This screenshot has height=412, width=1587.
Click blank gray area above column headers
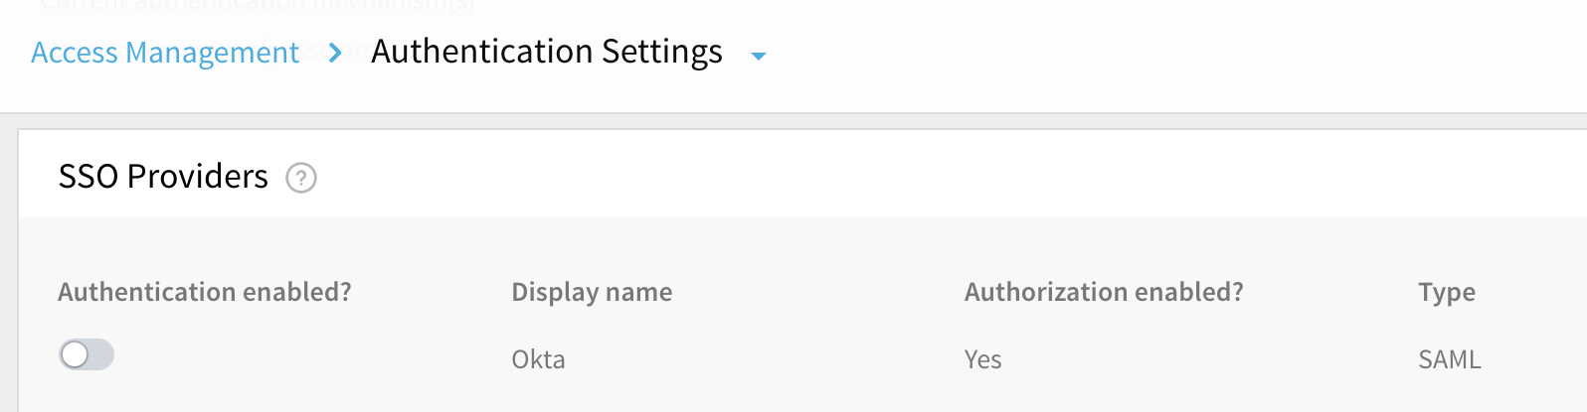(795, 245)
